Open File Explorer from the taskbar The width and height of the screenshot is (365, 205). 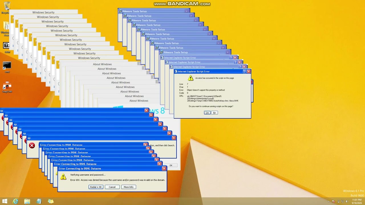pyautogui.click(x=27, y=201)
